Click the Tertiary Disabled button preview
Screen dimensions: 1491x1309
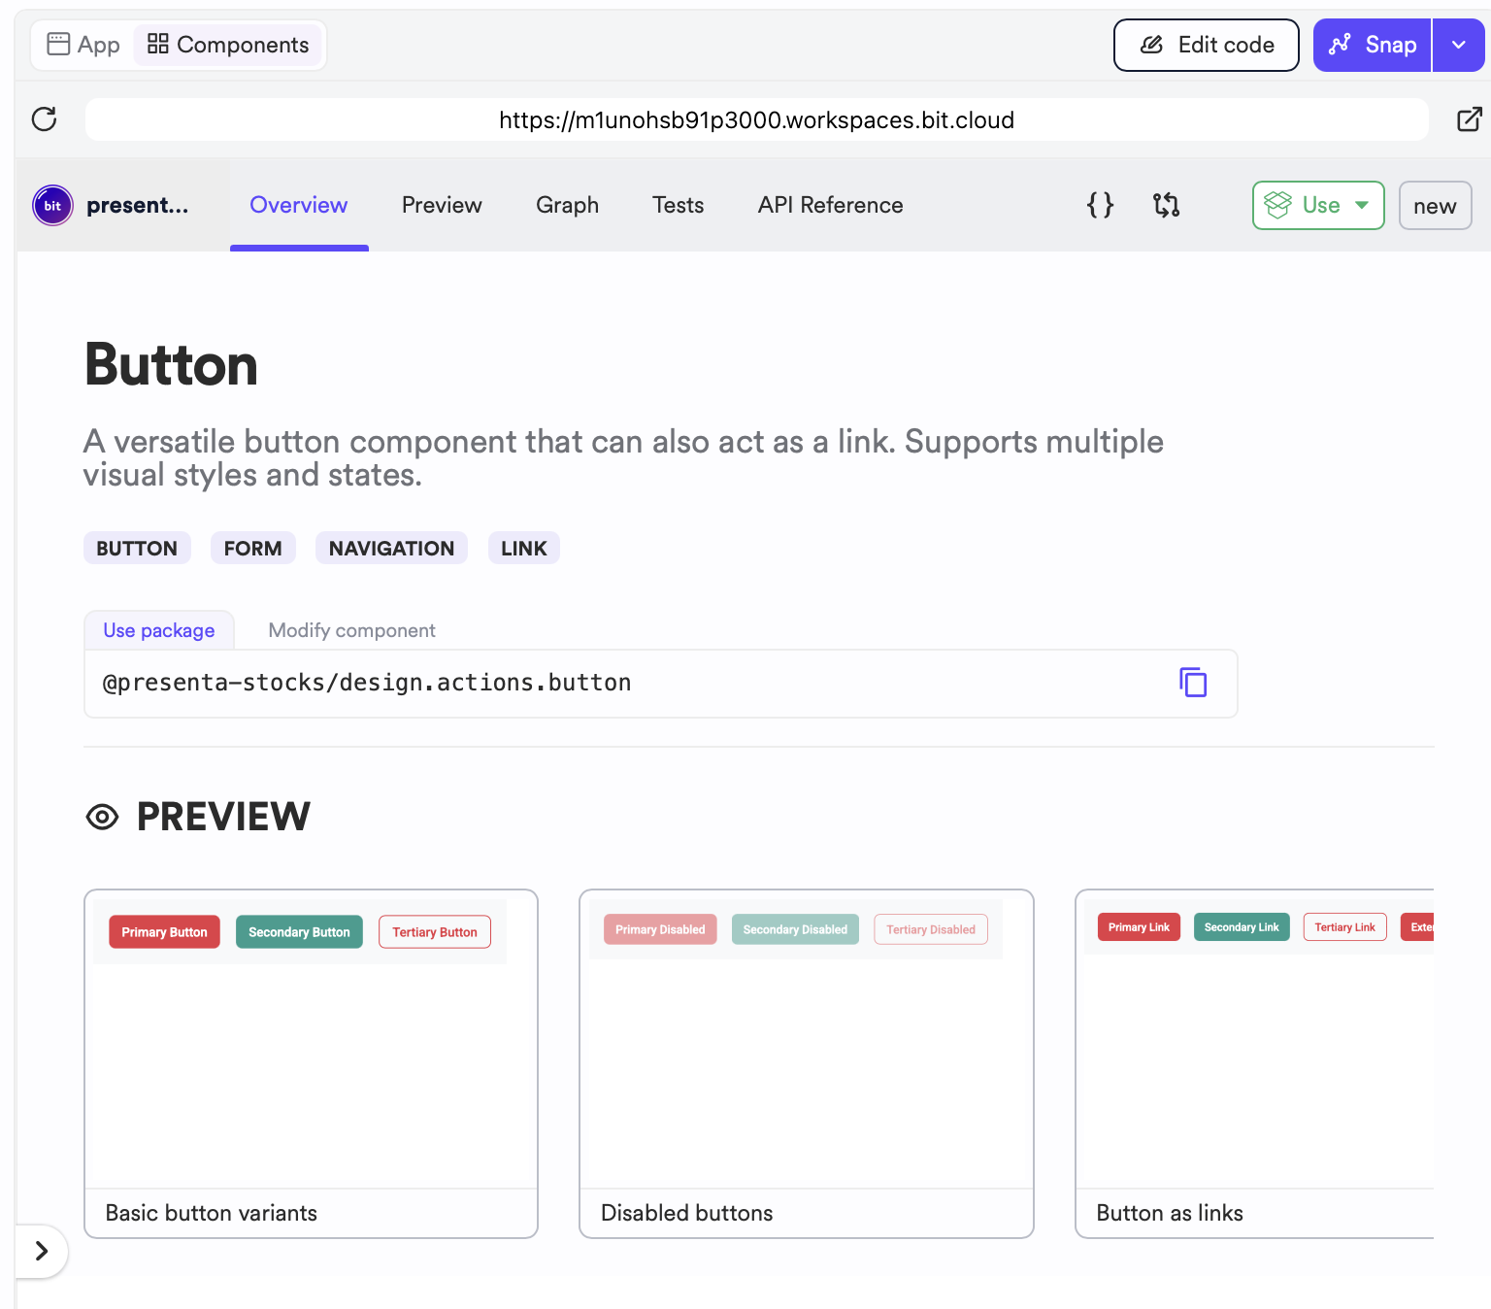[931, 929]
